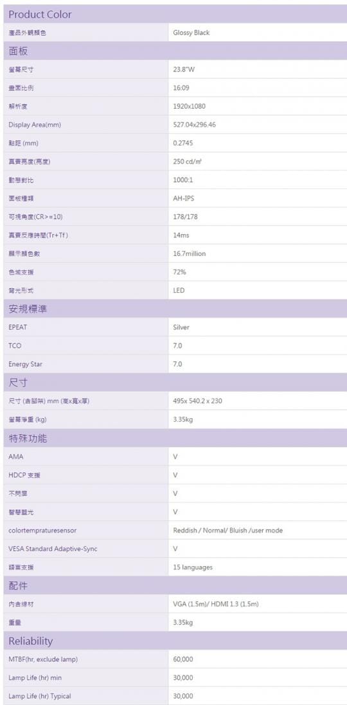Click the 安規標準 section header
This screenshot has height=705, width=347.
click(x=175, y=309)
